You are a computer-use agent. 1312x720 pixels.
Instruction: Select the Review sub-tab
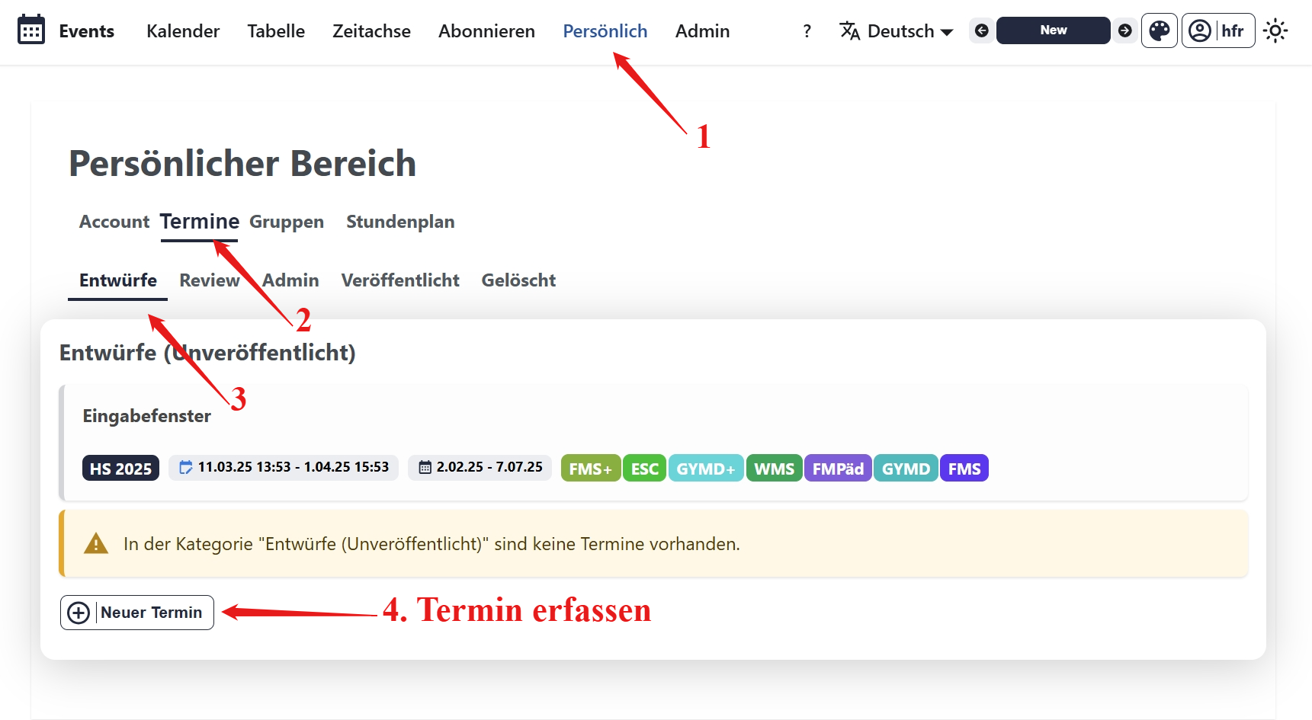tap(210, 280)
